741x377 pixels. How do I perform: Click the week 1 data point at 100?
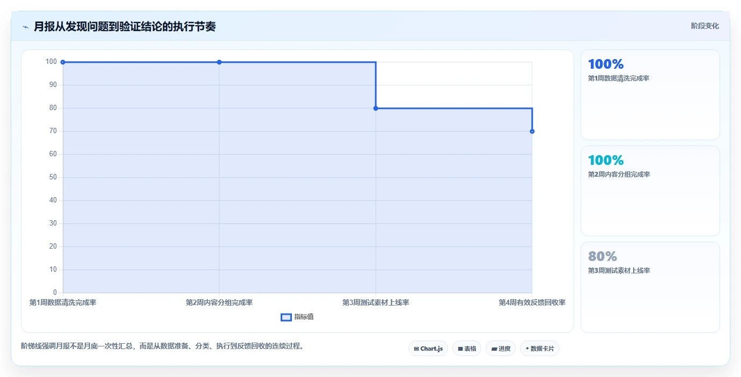pyautogui.click(x=63, y=62)
